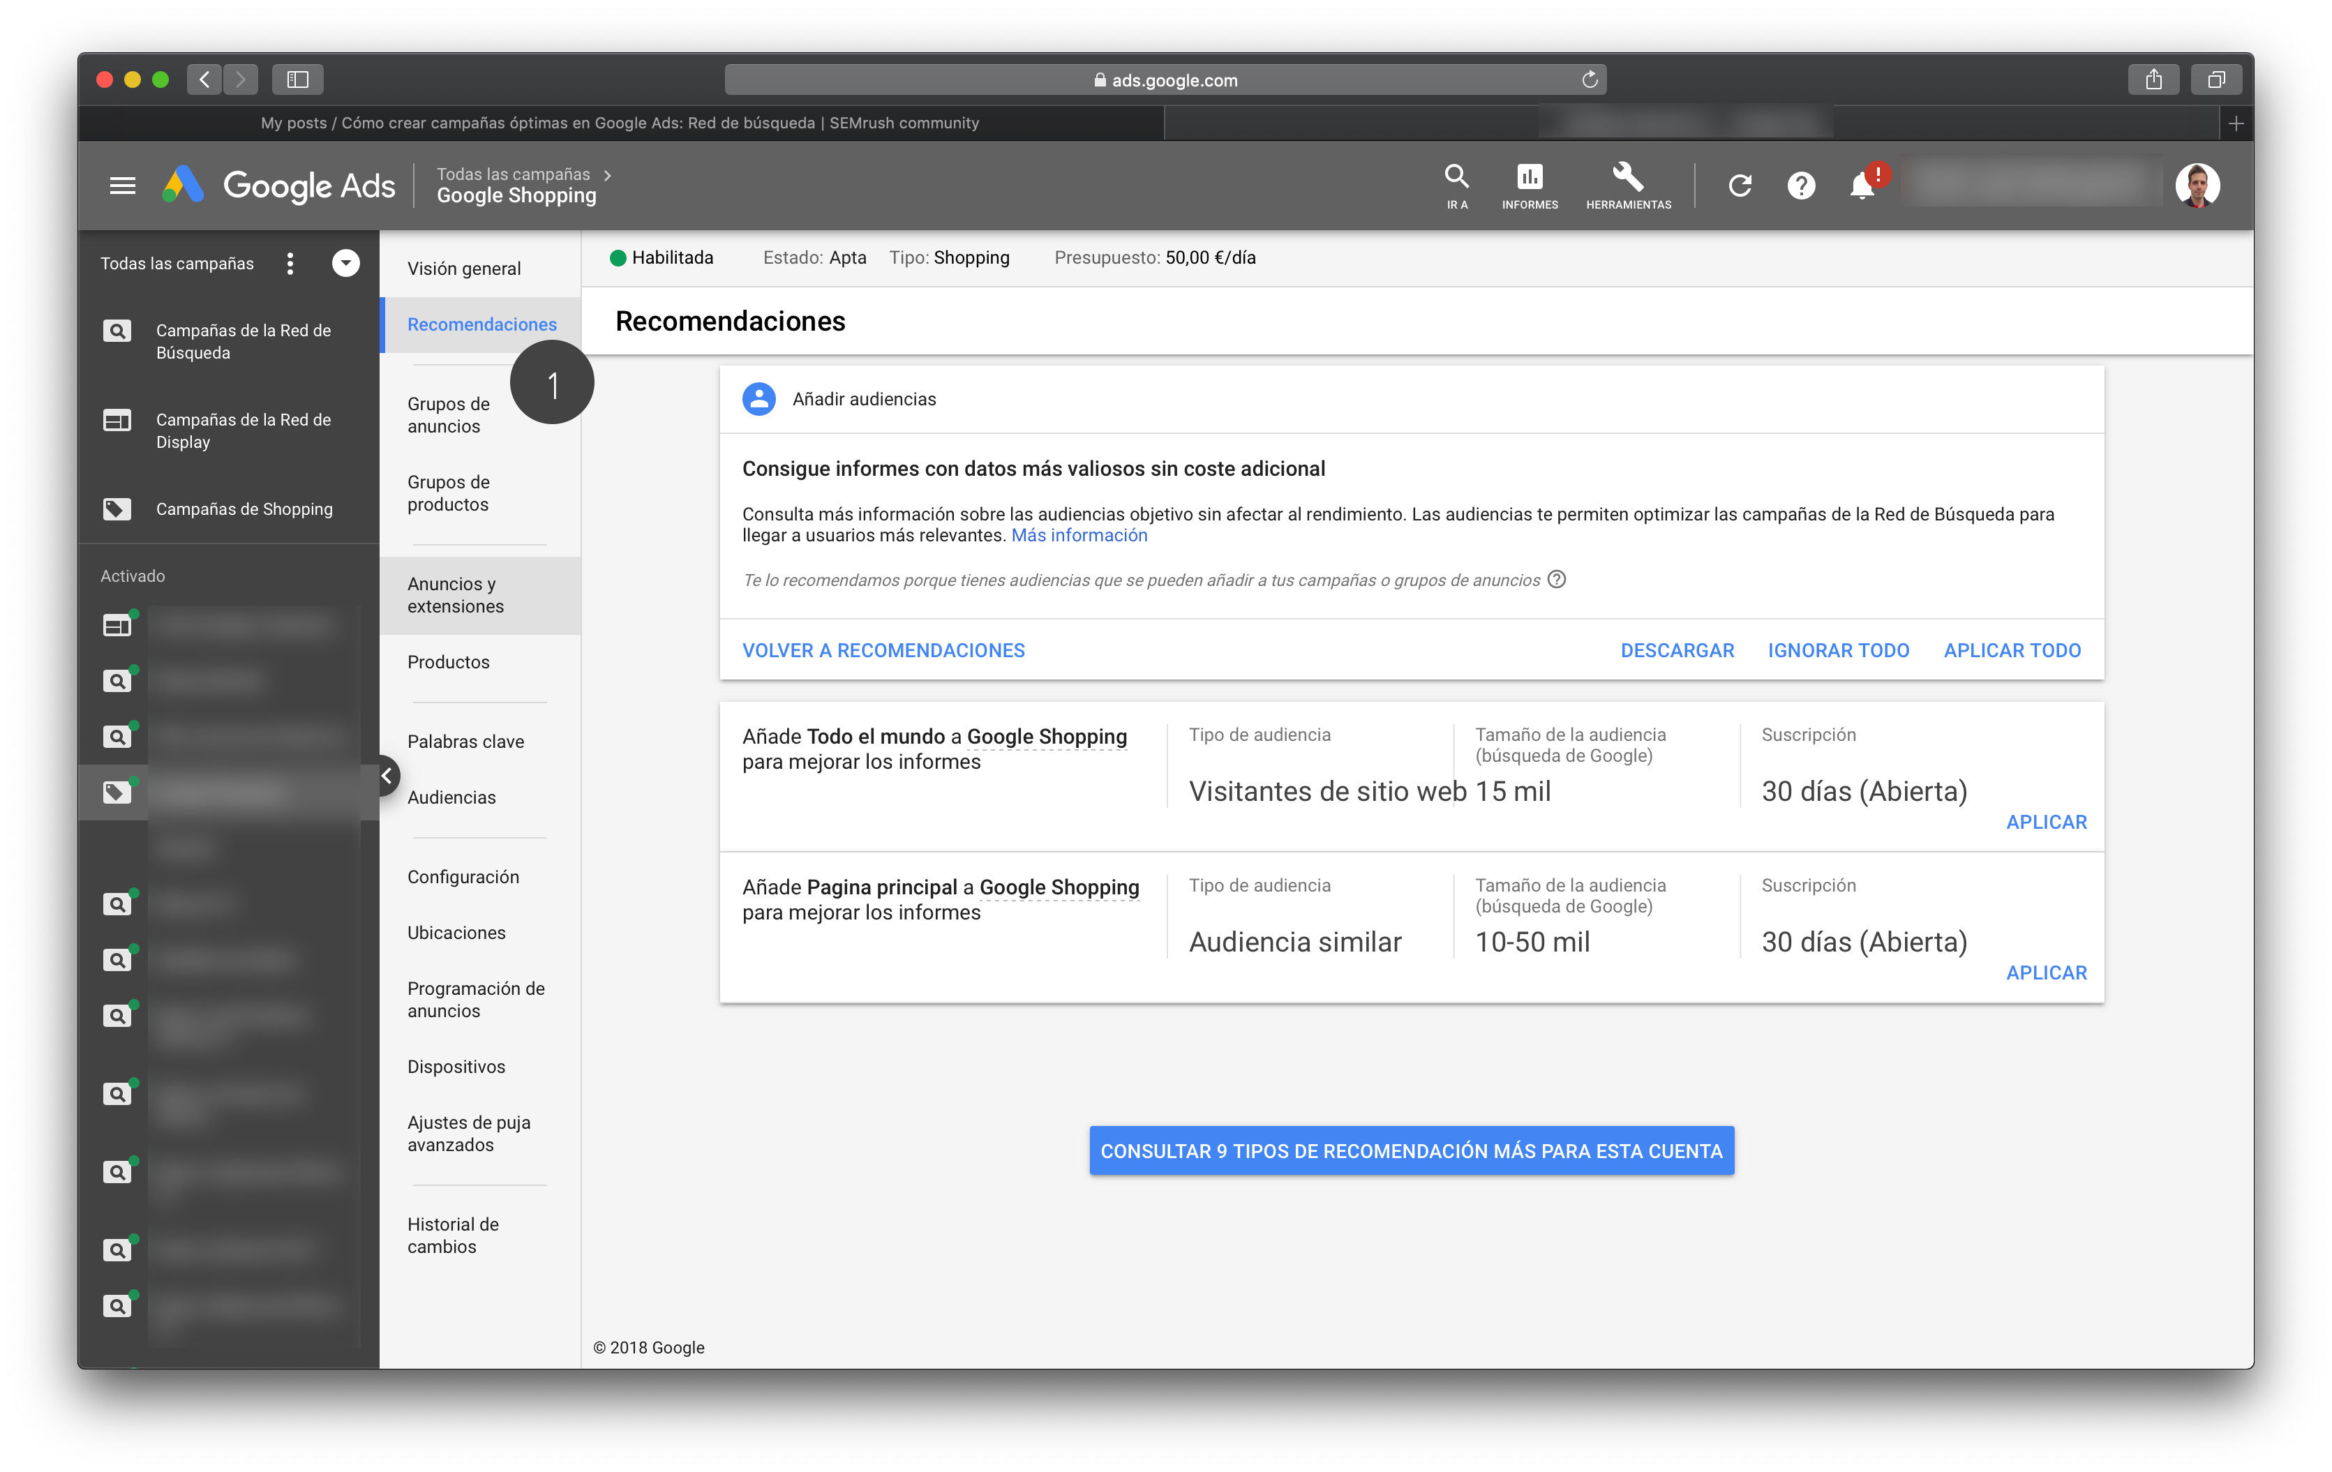Open Audiencias page

click(451, 797)
